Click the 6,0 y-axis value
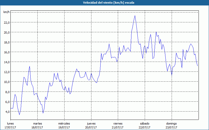209x130 pixels. coord(7,102)
